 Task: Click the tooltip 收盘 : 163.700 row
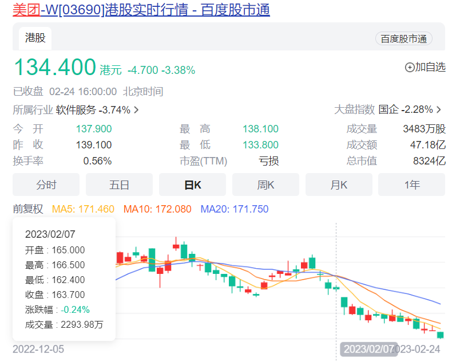55,295
